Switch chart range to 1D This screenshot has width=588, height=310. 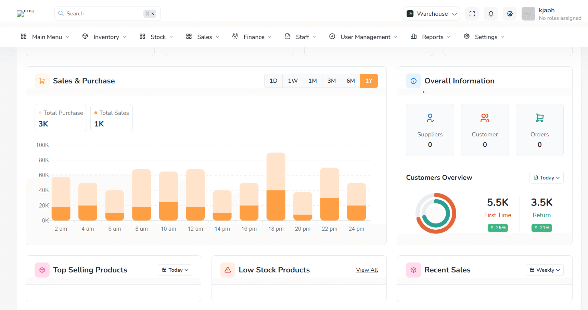click(x=273, y=81)
